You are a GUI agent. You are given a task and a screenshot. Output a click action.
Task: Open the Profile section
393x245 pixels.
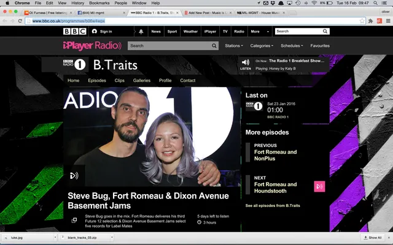point(165,80)
